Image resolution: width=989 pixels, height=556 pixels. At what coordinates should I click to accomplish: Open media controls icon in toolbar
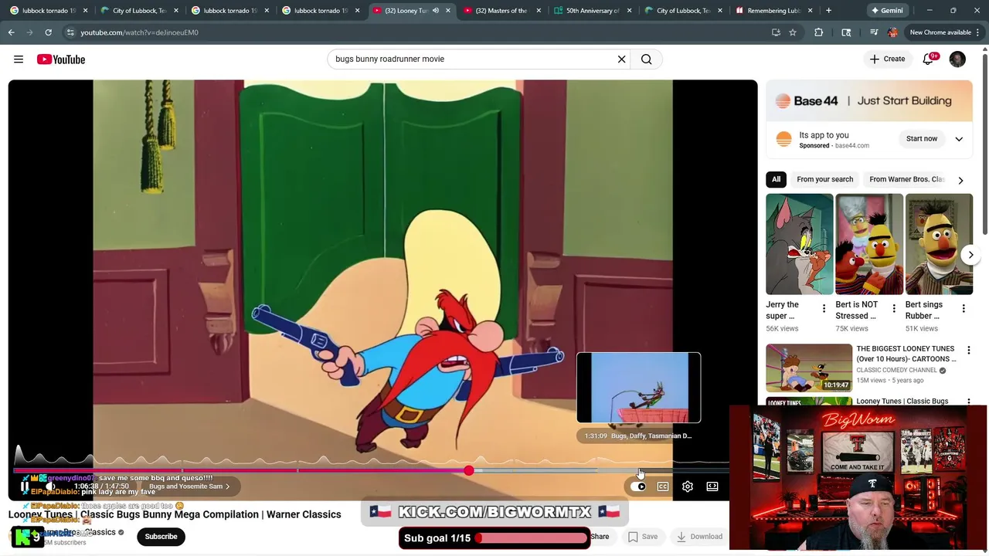[x=874, y=32]
